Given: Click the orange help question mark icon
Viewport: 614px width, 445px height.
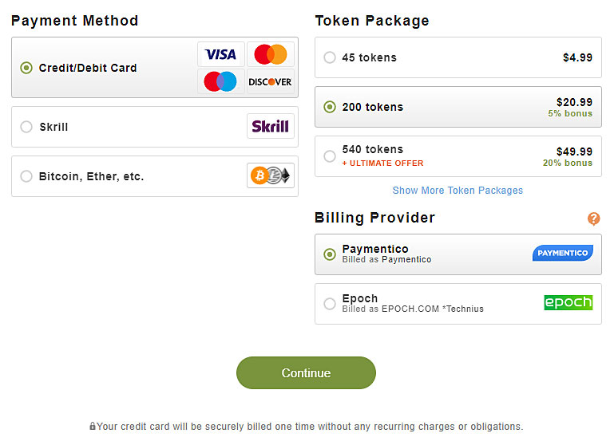Looking at the screenshot, I should (593, 219).
